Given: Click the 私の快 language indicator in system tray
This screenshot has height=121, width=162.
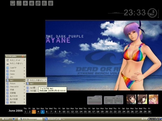Looking at the screenshot, I should (x=145, y=119).
